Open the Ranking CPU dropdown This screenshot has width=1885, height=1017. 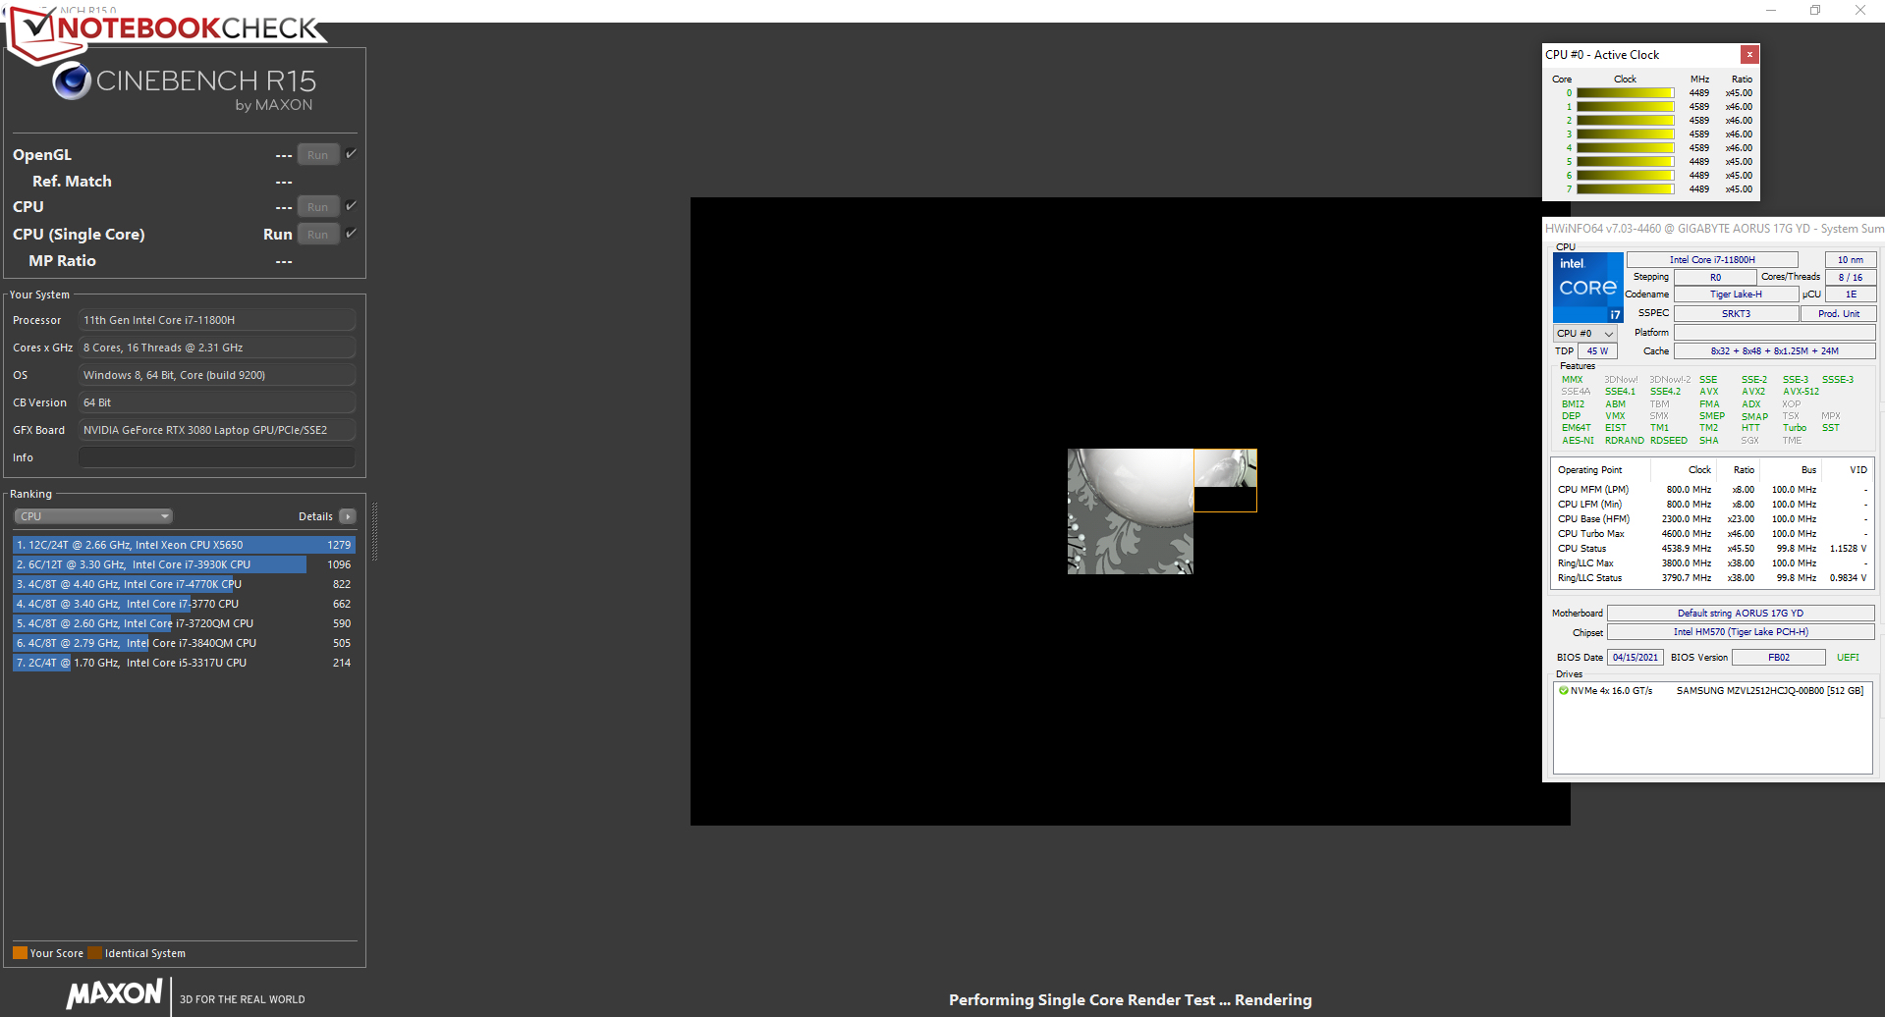pyautogui.click(x=93, y=516)
